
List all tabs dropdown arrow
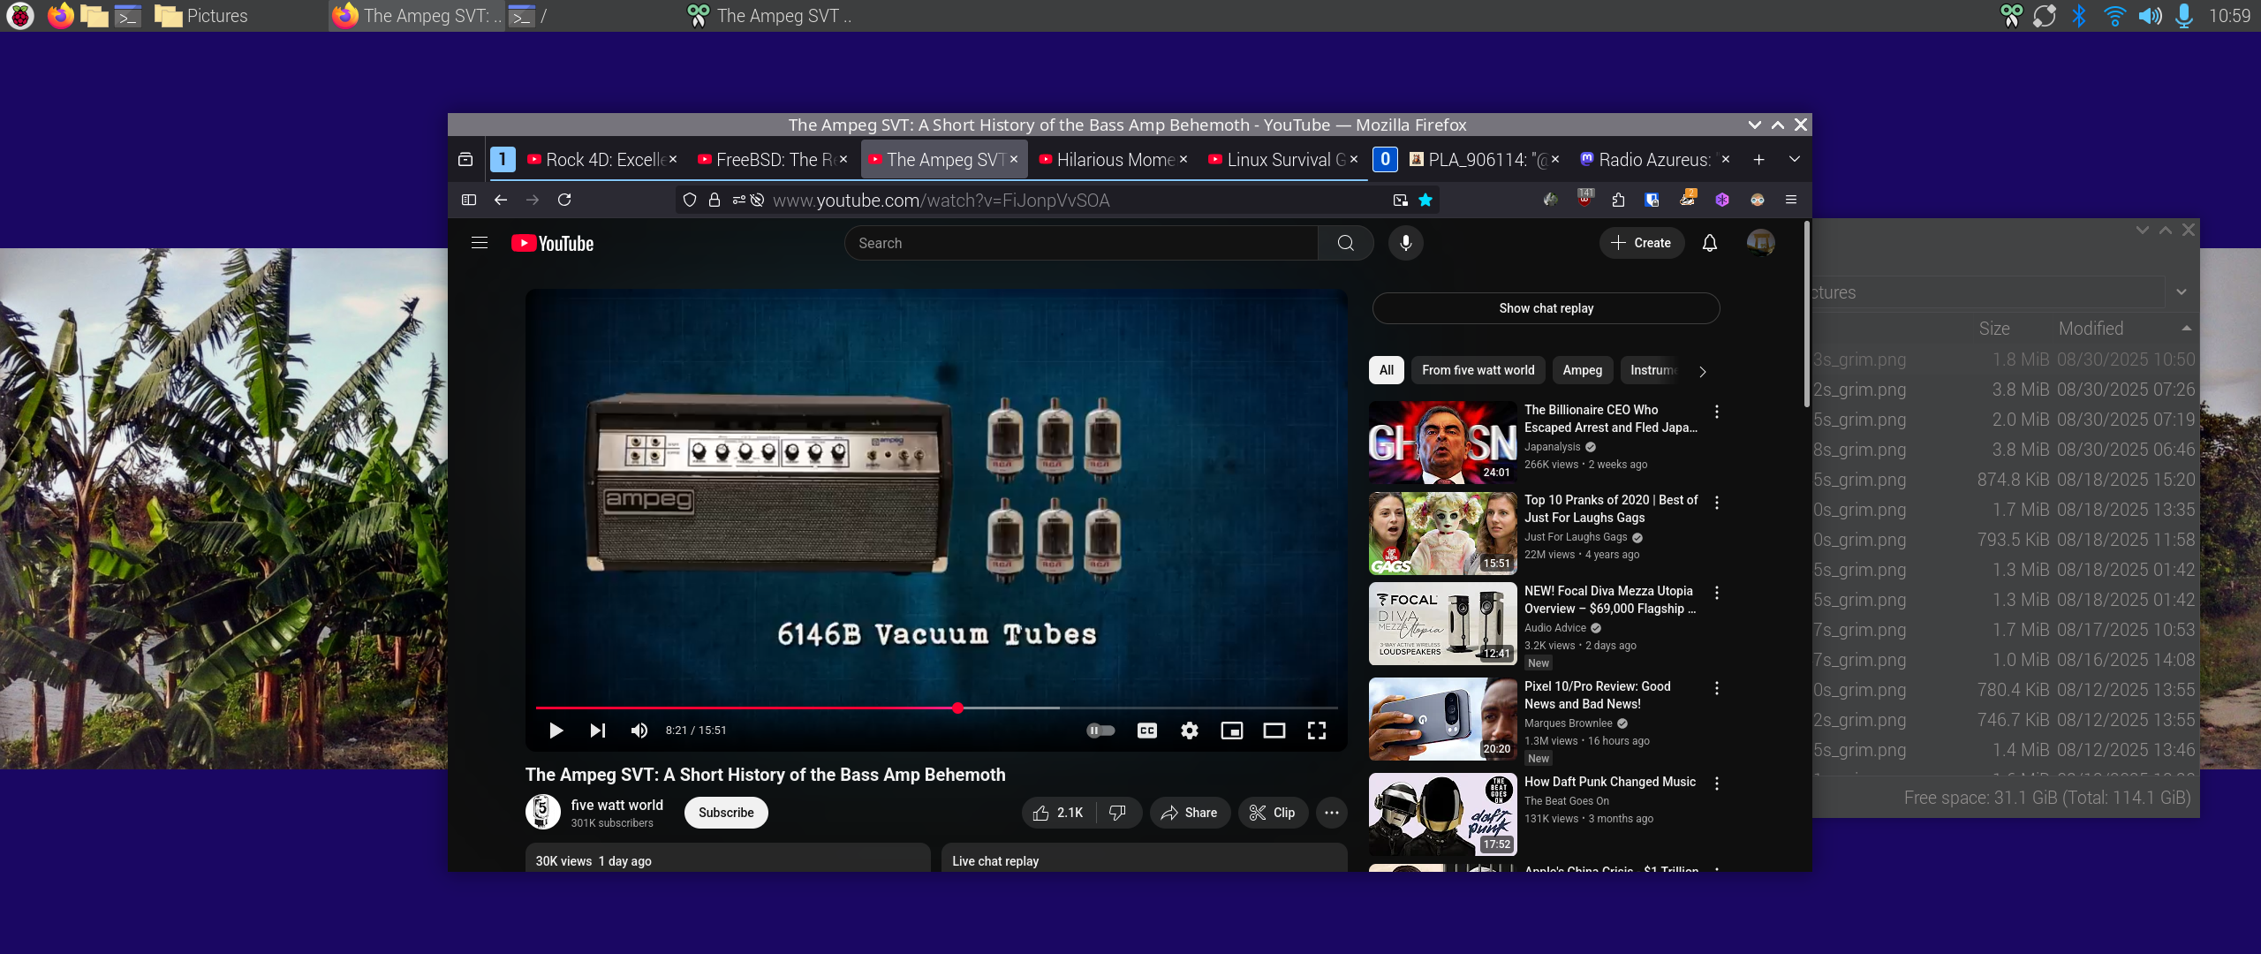pos(1794,160)
